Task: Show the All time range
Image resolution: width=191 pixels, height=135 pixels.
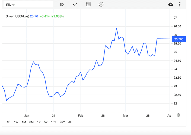Action: click(x=70, y=122)
